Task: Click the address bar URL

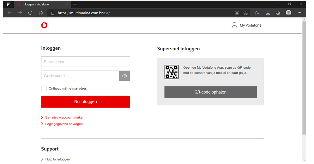Action: tap(84, 13)
